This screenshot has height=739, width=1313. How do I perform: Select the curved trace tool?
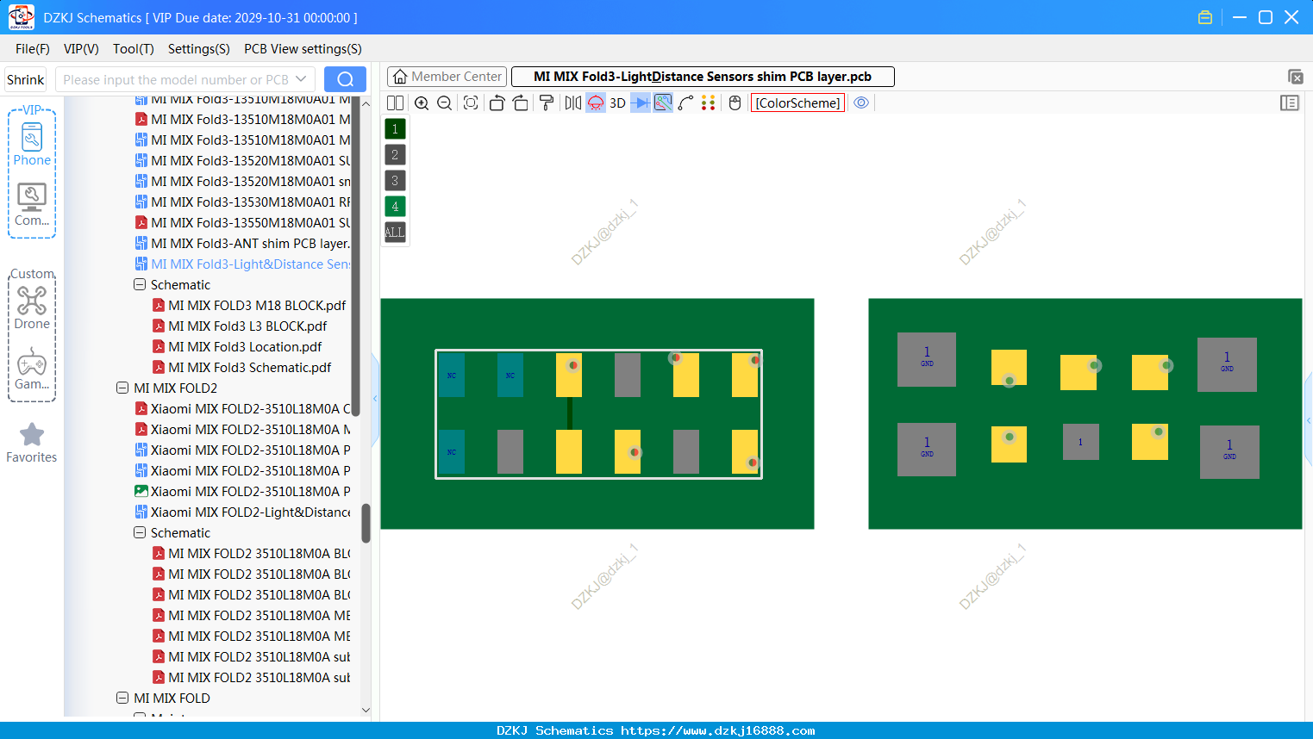(x=685, y=102)
